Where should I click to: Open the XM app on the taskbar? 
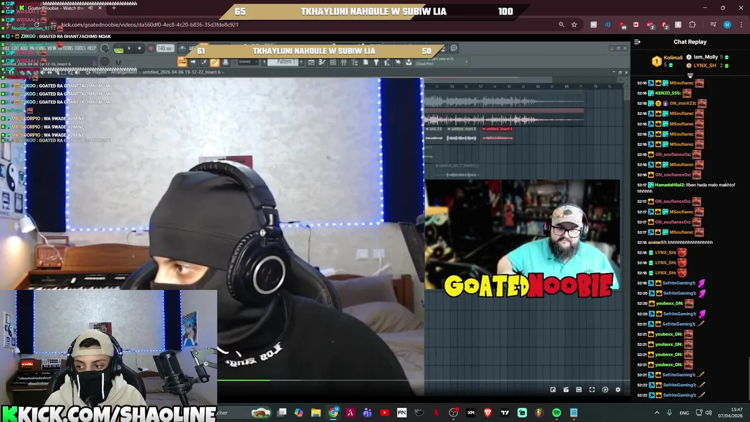(x=471, y=413)
